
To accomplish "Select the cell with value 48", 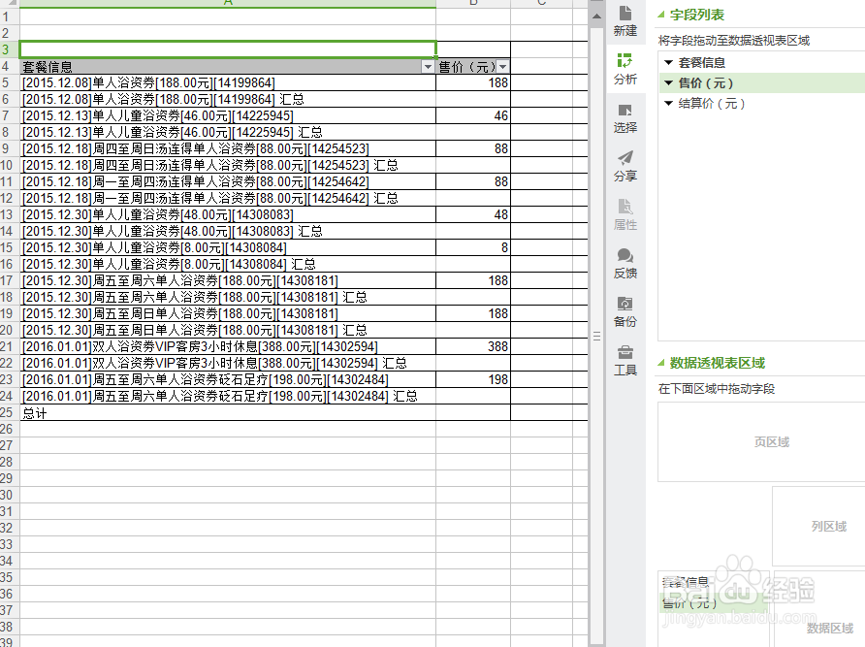I will (473, 214).
